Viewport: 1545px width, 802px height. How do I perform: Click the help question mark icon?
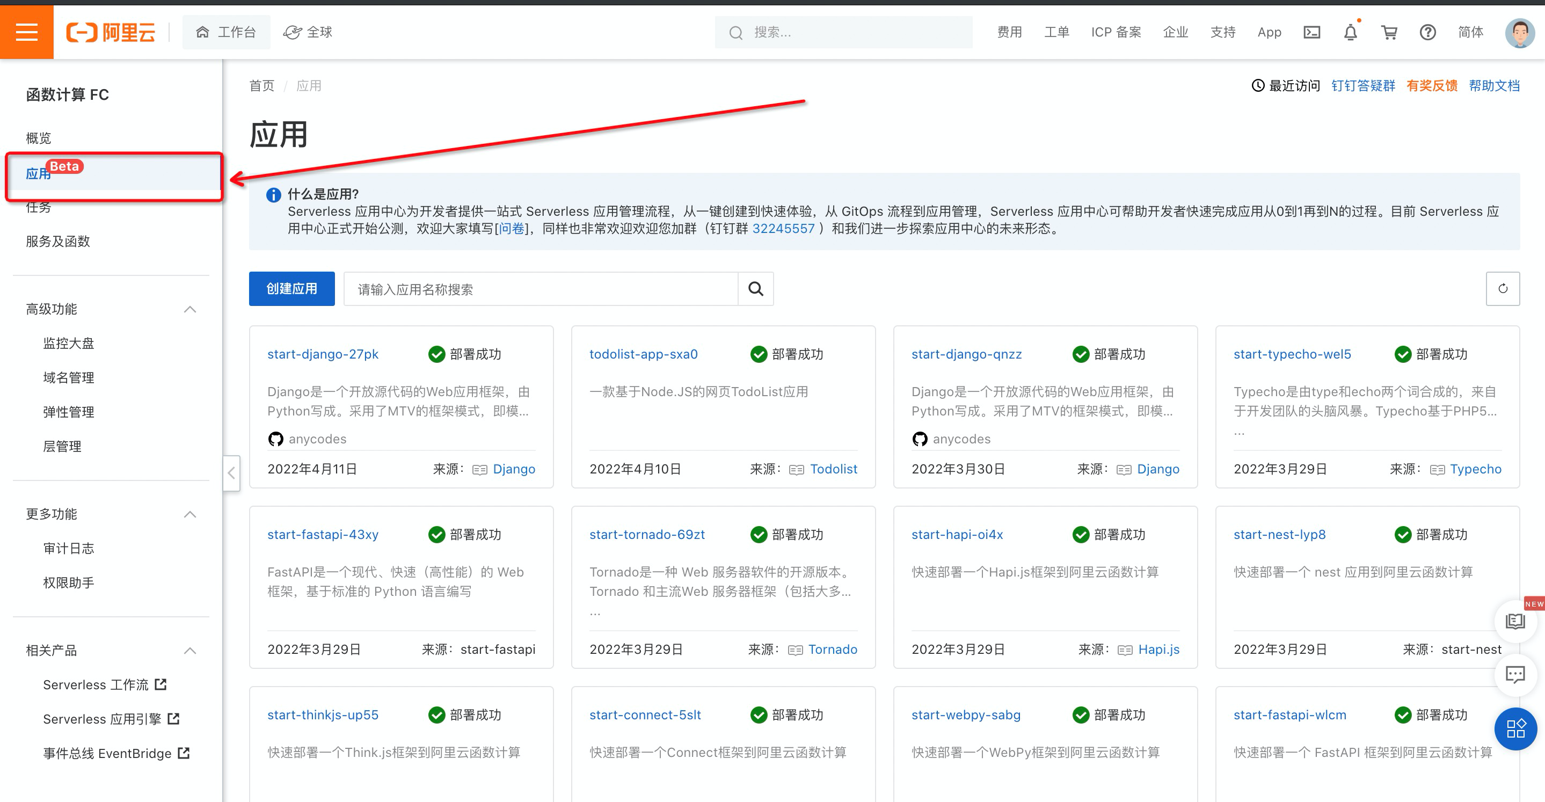tap(1427, 32)
